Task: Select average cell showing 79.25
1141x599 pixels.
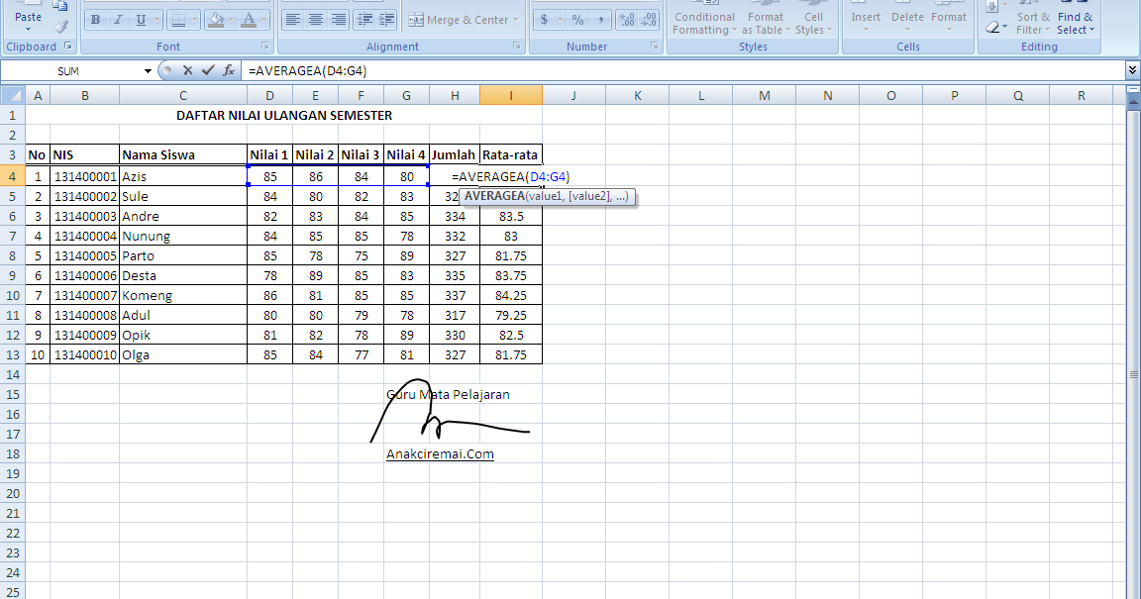Action: tap(511, 315)
